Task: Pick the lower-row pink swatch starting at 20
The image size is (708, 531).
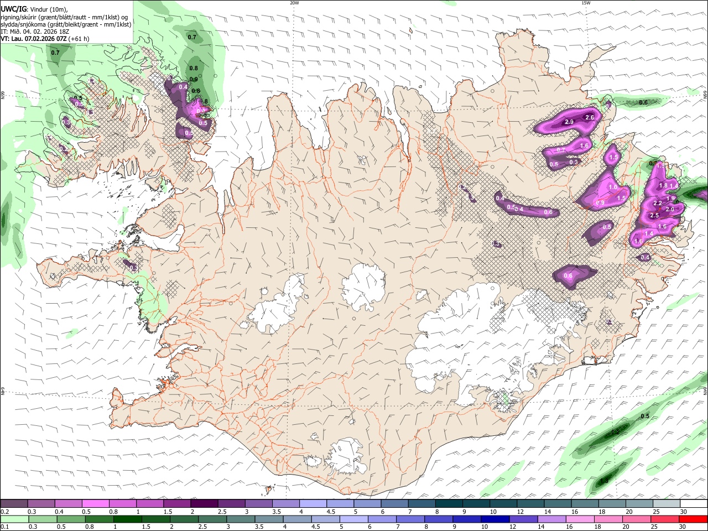Action: pyautogui.click(x=637, y=519)
